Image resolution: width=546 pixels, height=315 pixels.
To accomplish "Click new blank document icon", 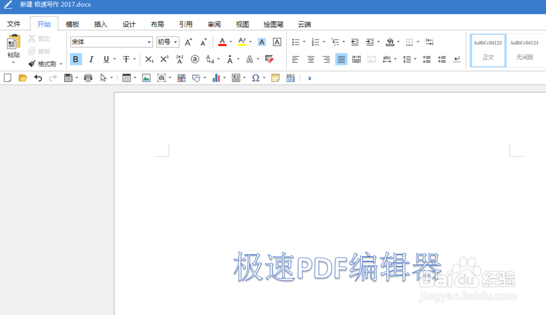I will click(8, 78).
